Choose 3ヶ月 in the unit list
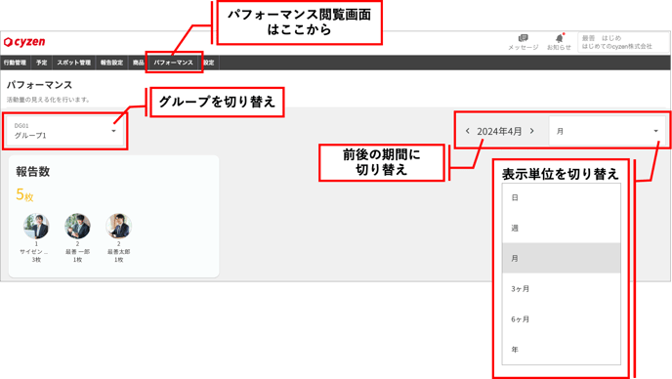 coord(561,288)
